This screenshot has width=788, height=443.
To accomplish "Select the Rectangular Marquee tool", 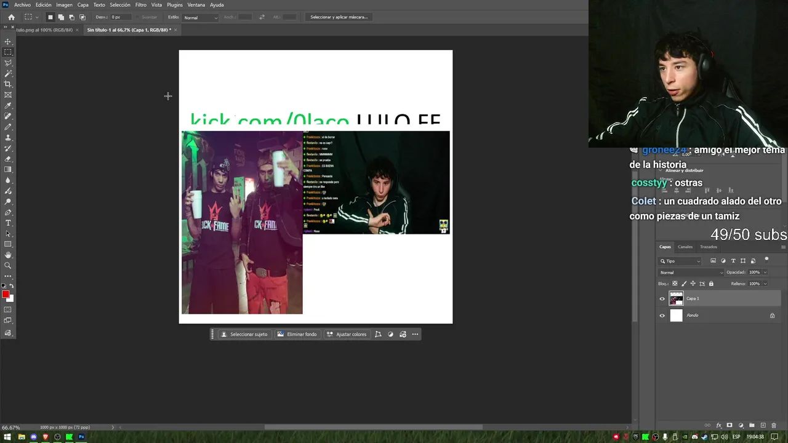I will 8,52.
